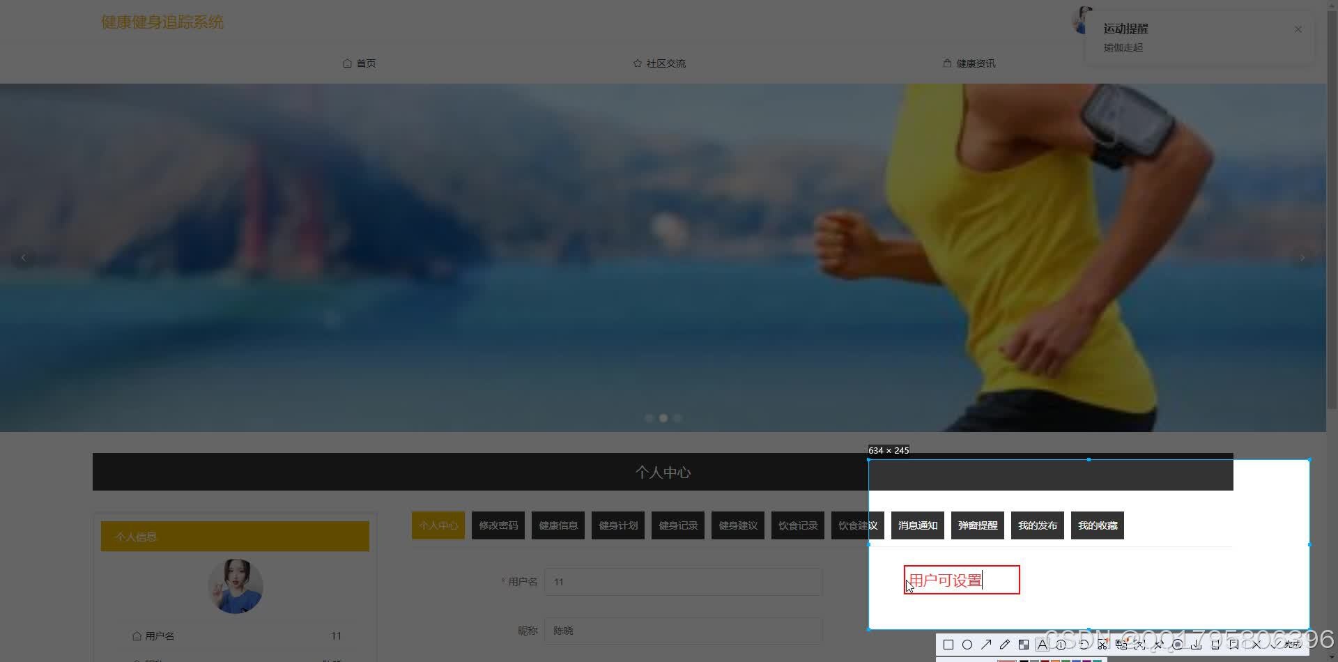Go to previous carousel slide
The width and height of the screenshot is (1338, 662).
[24, 258]
